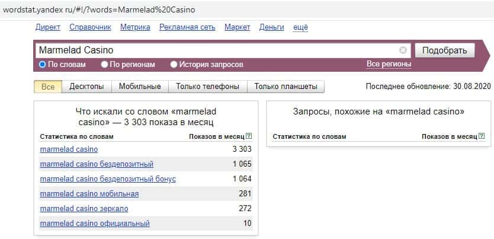
Task: Select the "По регионам" radio button
Action: [105, 64]
